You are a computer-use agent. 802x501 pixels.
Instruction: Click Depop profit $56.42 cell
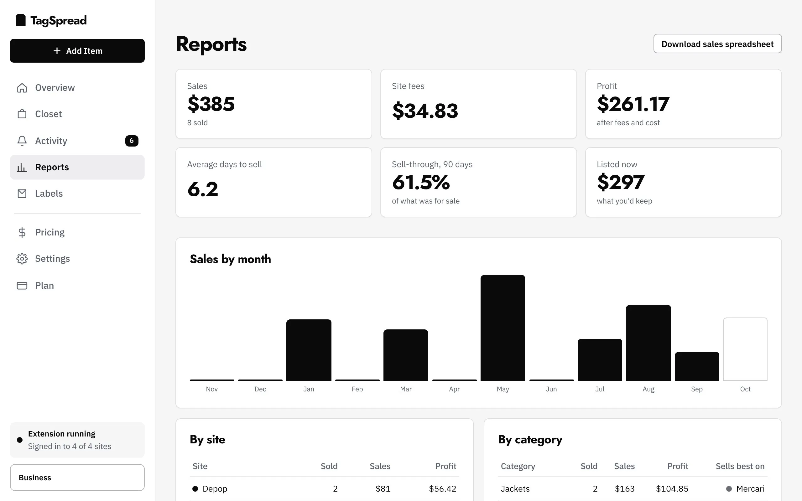pyautogui.click(x=442, y=489)
